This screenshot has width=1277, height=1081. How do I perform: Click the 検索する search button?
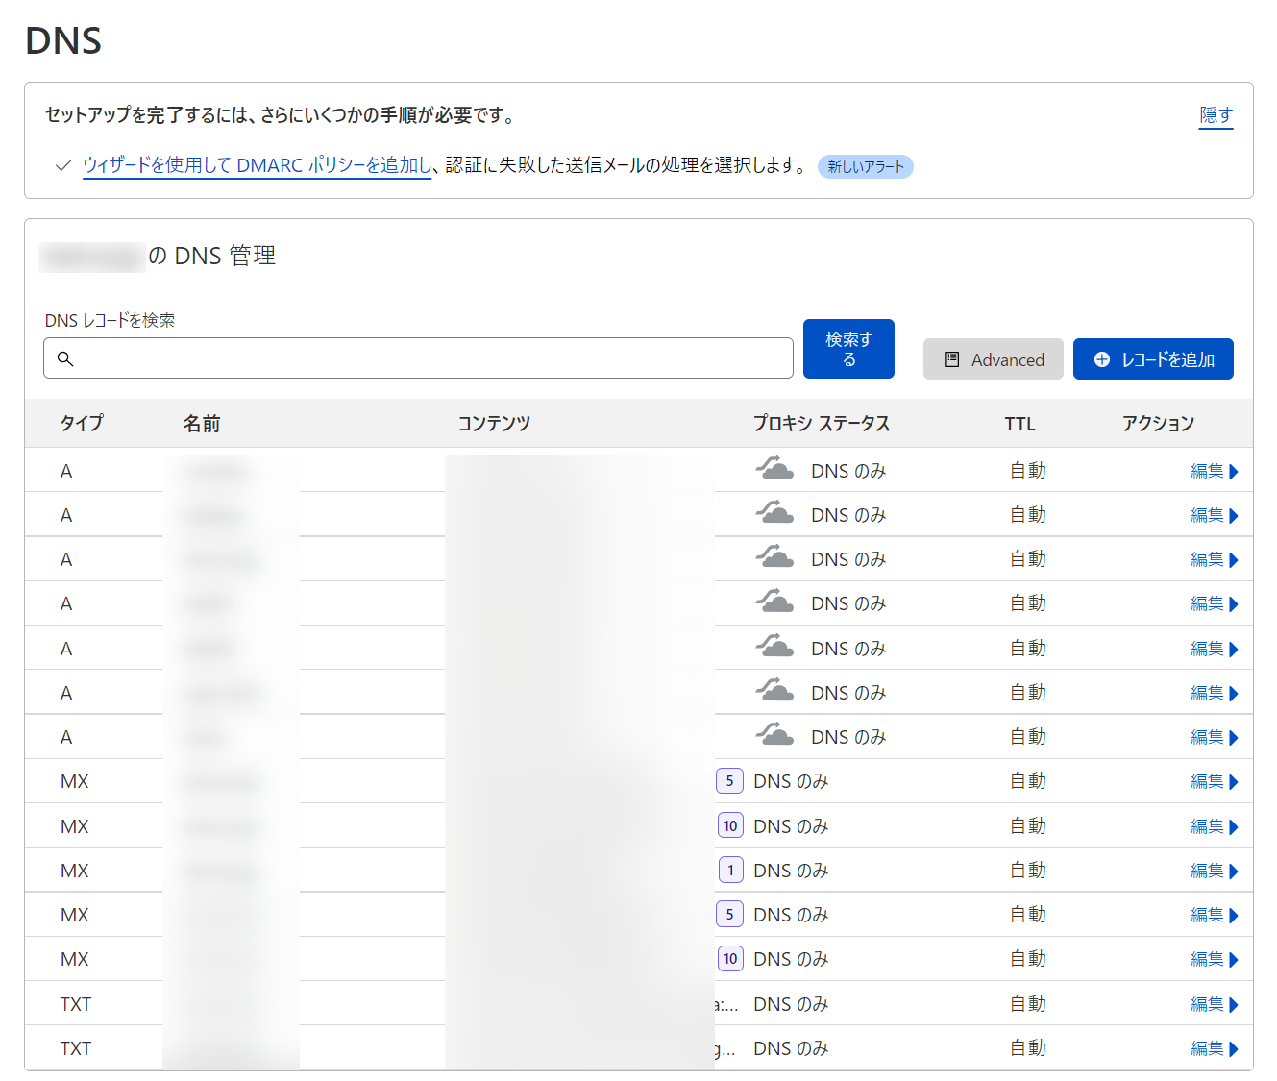[x=848, y=349]
